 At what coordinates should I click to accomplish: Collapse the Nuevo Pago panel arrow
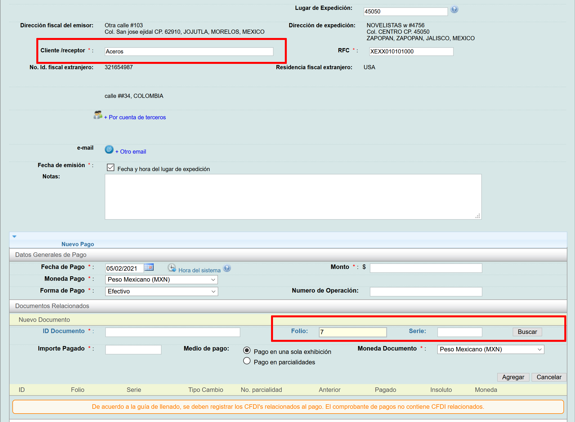click(x=14, y=237)
